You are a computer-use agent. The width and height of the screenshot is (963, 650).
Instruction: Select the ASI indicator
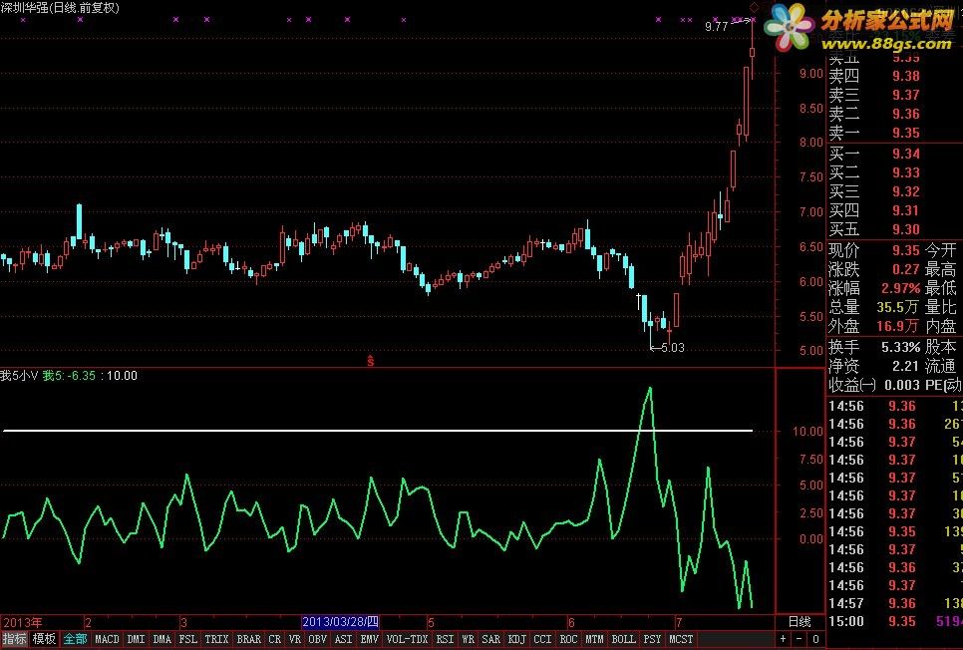343,640
